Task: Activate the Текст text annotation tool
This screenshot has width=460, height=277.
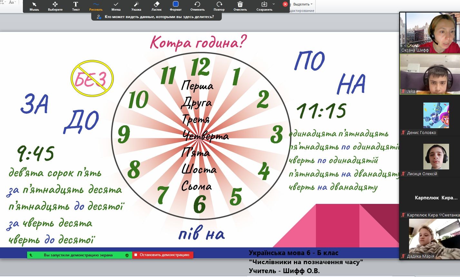Action: click(x=76, y=6)
